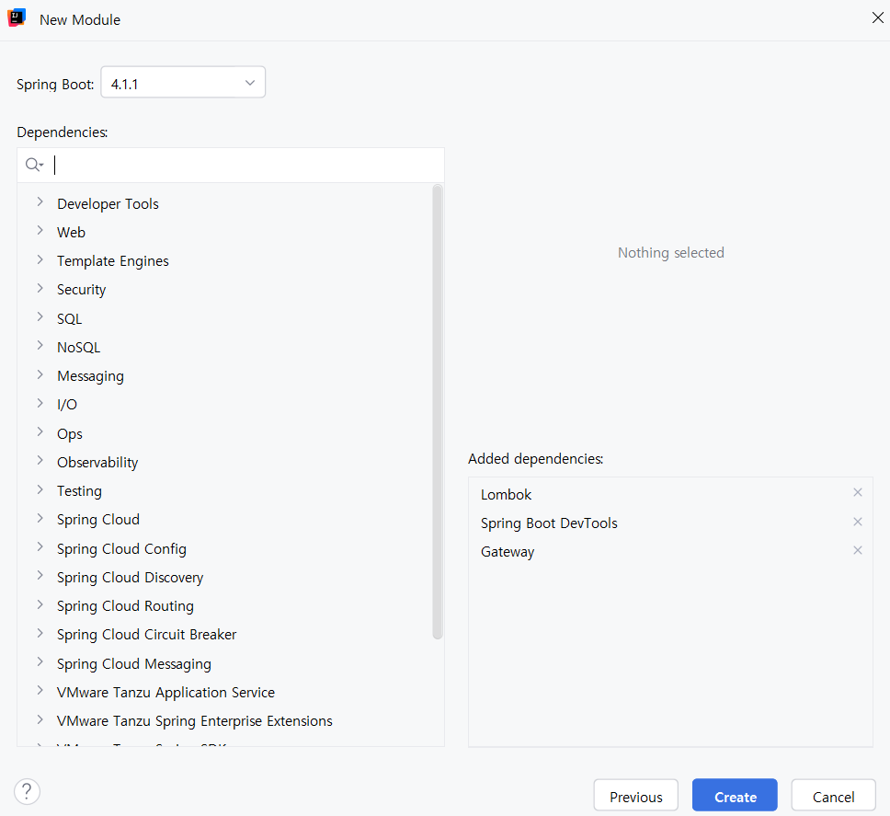This screenshot has width=890, height=816.
Task: Remove the Gateway dependency
Action: [858, 550]
